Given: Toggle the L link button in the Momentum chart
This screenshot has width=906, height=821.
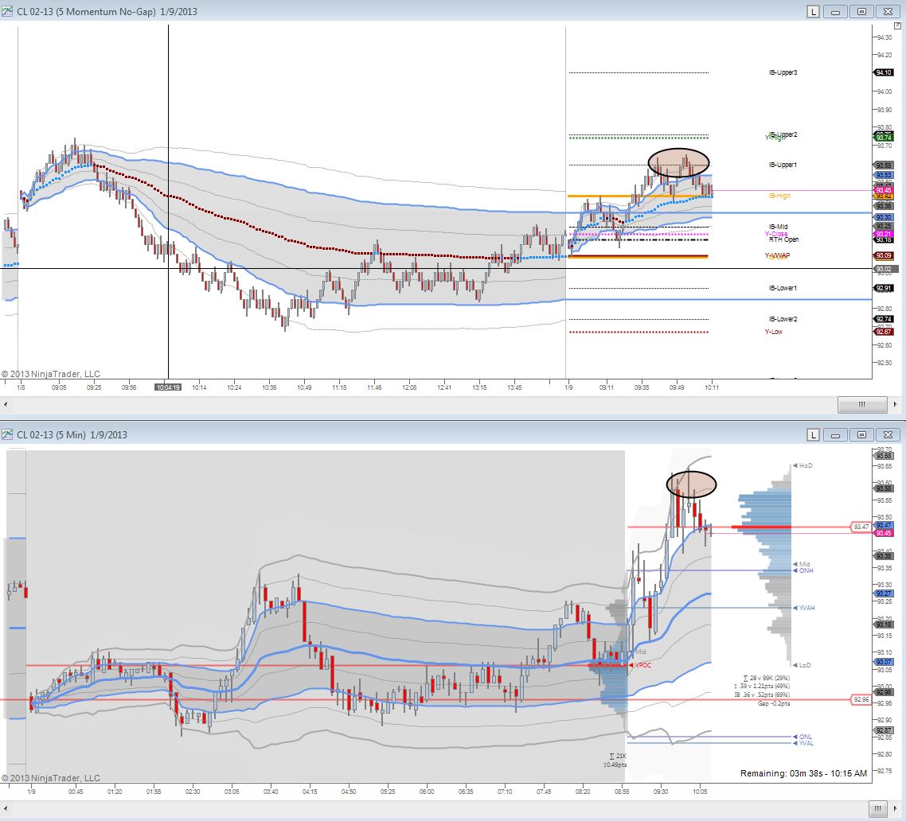Looking at the screenshot, I should [813, 12].
